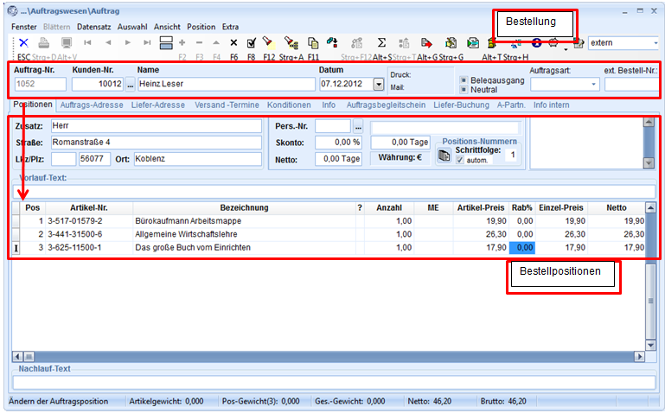Click into the Name field with Heinz Leser
The width and height of the screenshot is (665, 413).
tap(226, 84)
